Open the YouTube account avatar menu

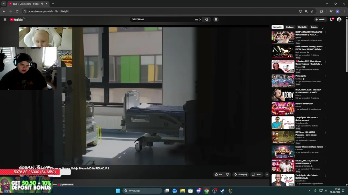(x=339, y=19)
